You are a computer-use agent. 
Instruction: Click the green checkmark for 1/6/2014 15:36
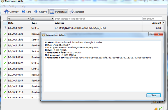[5, 46]
